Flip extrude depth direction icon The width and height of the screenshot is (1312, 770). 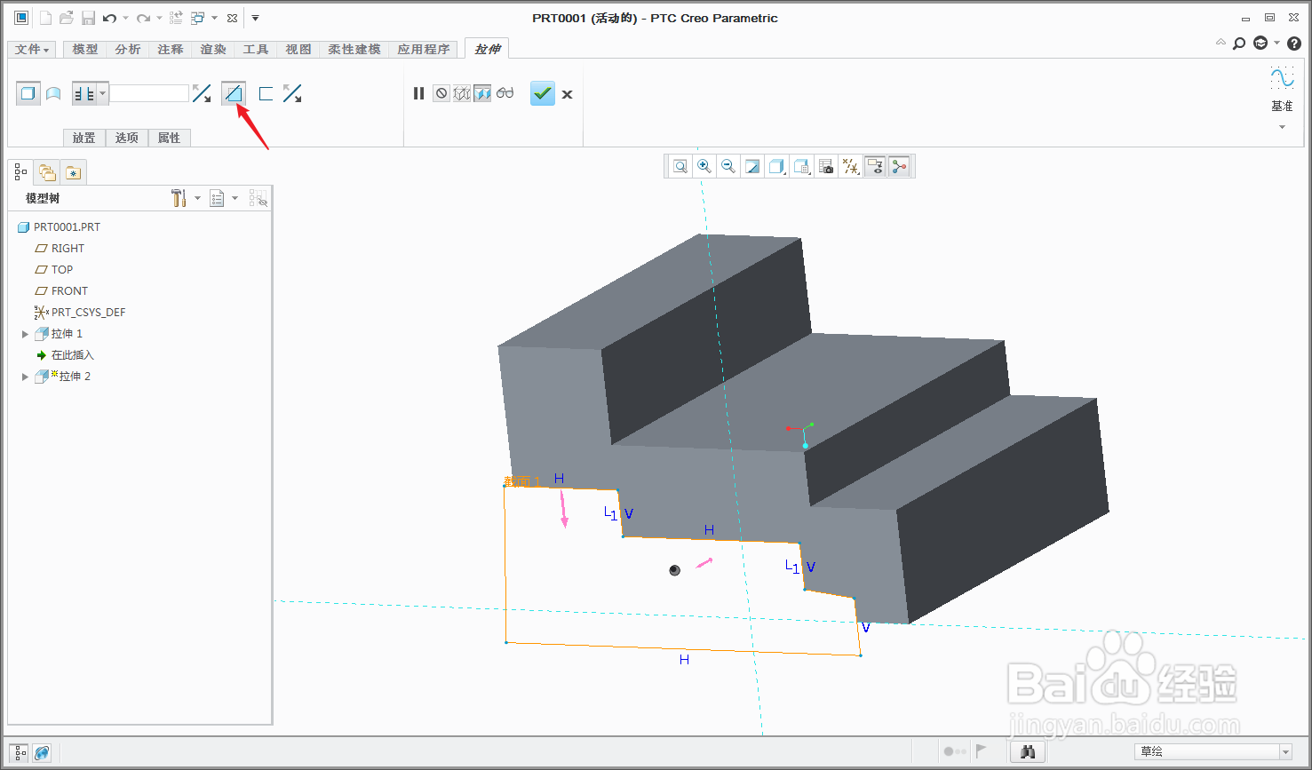point(202,93)
